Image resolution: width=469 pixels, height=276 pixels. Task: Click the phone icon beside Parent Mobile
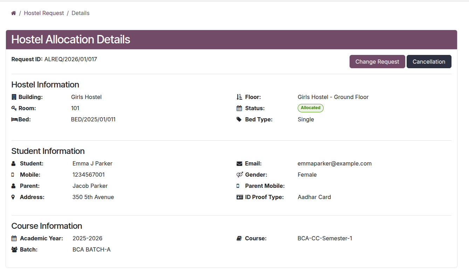tap(238, 186)
